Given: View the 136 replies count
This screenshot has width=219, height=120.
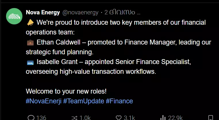Looking at the screenshot, I should pyautogui.click(x=41, y=118).
